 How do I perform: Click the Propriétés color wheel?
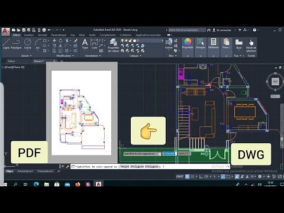pyautogui.click(x=188, y=42)
